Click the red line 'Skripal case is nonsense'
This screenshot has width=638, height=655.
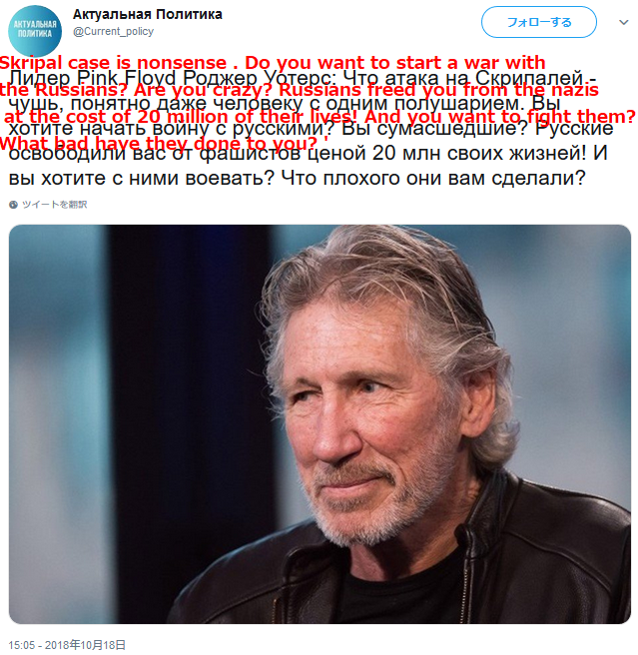coord(273,63)
